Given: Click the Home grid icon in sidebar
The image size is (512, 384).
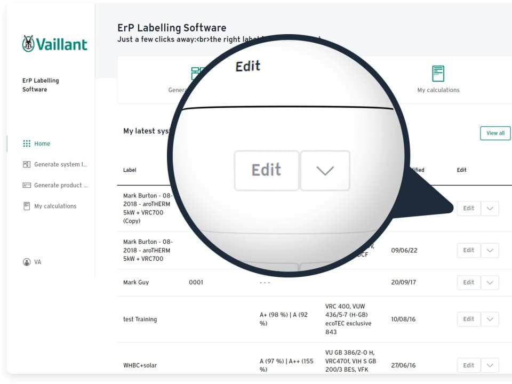Looking at the screenshot, I should (27, 143).
